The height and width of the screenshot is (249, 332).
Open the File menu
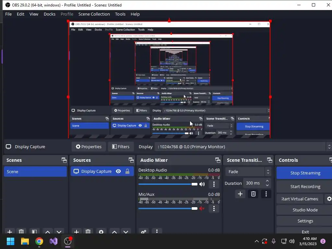click(x=8, y=14)
